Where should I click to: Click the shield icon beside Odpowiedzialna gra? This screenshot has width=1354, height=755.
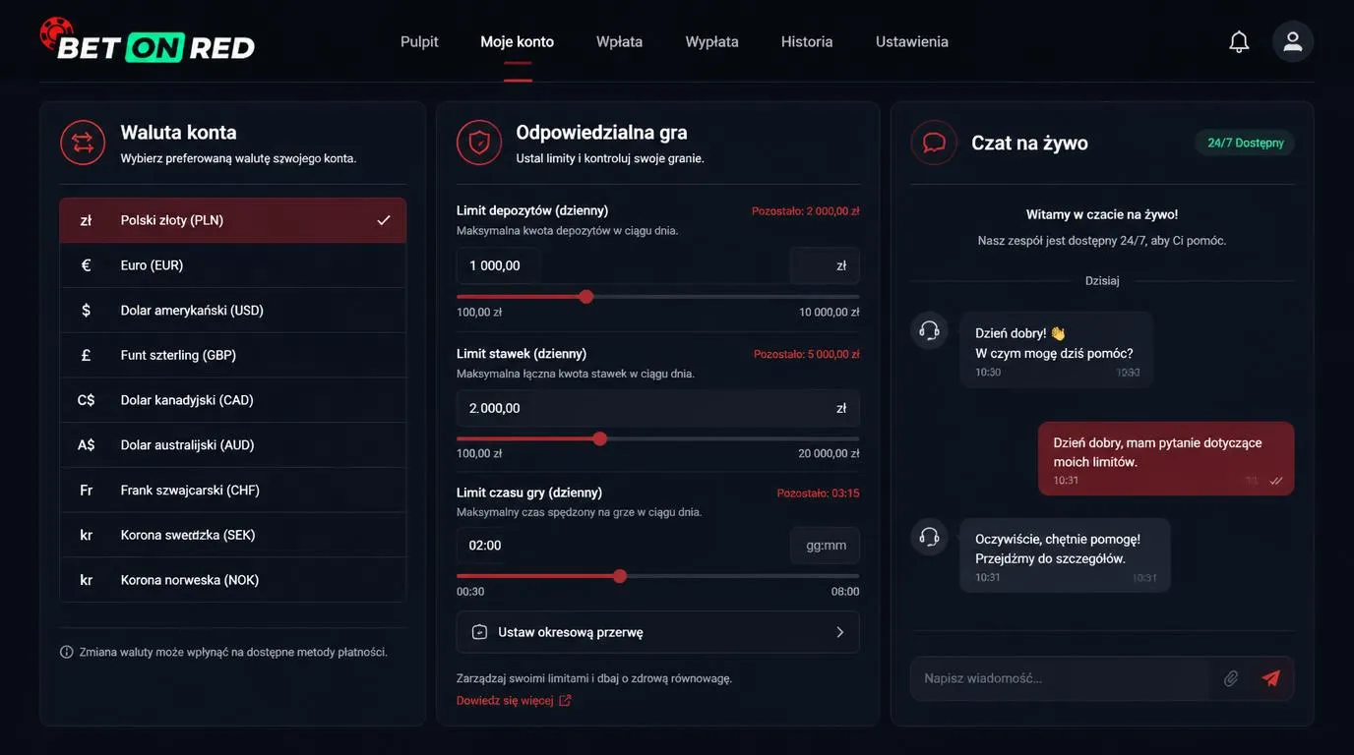pos(479,143)
